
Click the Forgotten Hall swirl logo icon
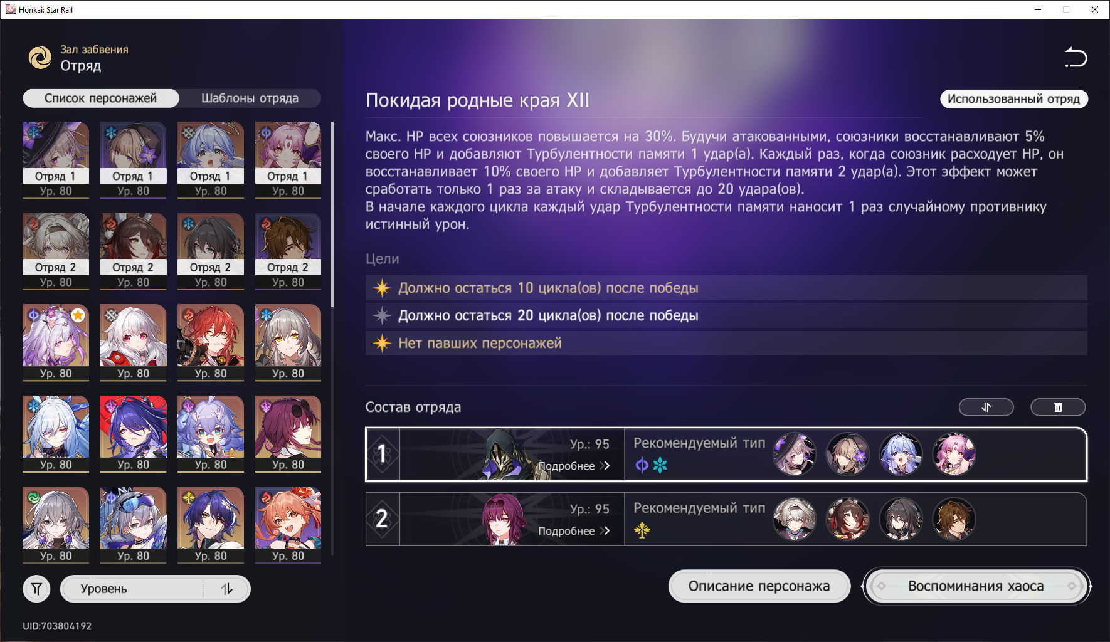coord(41,58)
